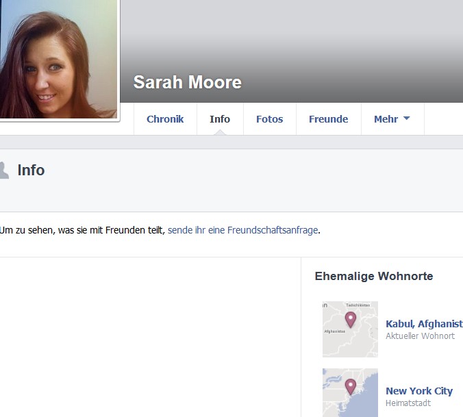Click the Sarah Moore profile name
Viewport: 463px width, 417px height.
[188, 82]
